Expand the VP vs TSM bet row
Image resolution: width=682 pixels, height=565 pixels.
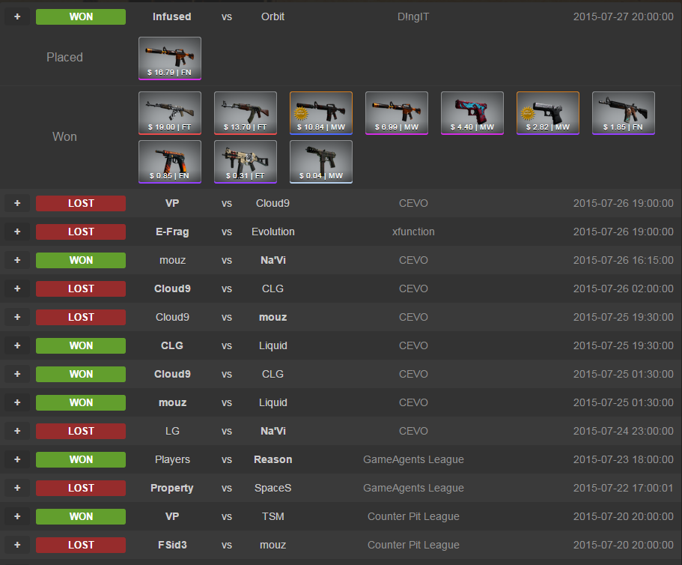(x=17, y=517)
